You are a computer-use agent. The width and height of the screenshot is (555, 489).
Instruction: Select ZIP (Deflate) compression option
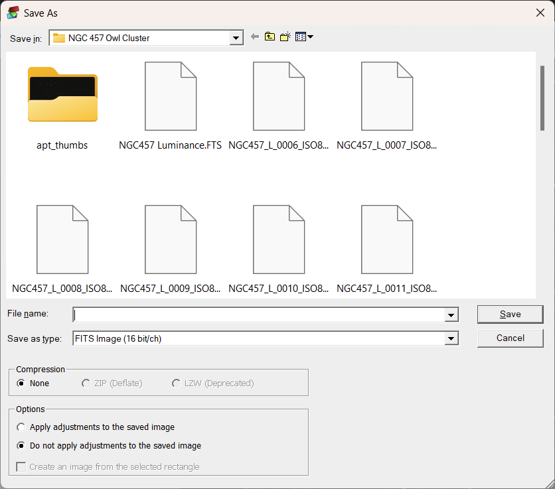coord(86,383)
